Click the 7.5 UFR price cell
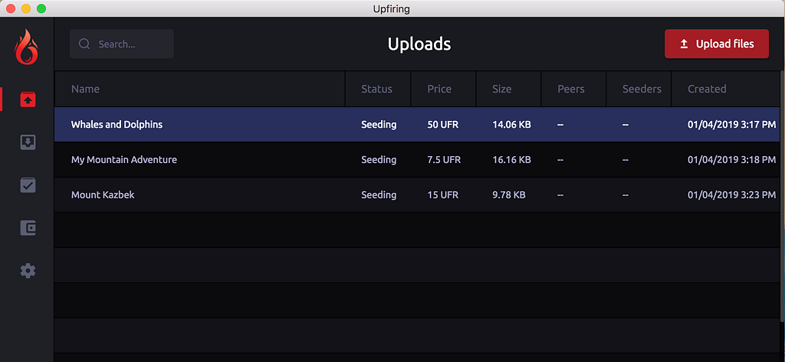Viewport: 785px width, 362px height. [x=444, y=160]
